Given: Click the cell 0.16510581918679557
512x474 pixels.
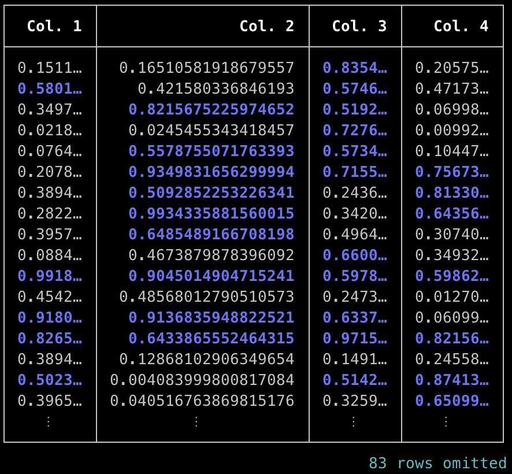Looking at the screenshot, I should click(x=207, y=68).
